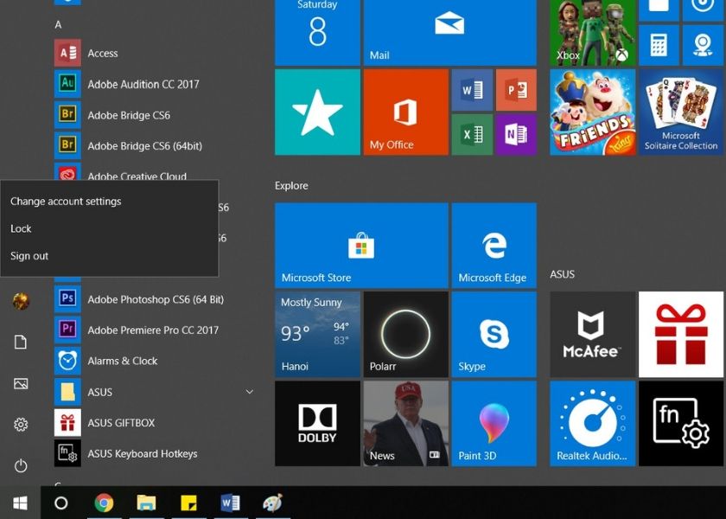Open Adobe Audition CC 2017
The height and width of the screenshot is (519, 726).
(x=144, y=84)
